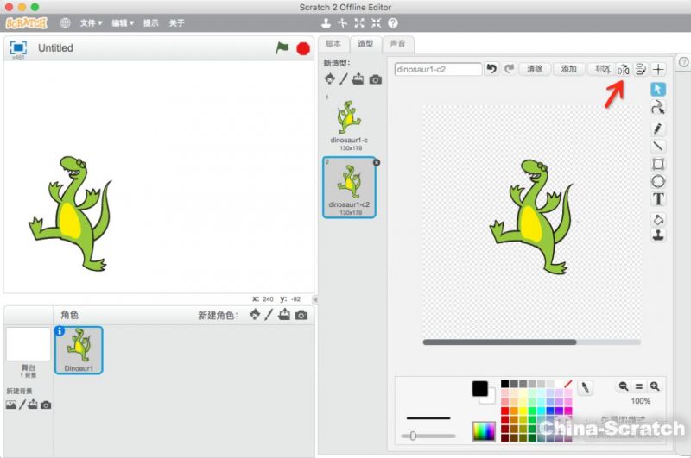
Task: Open the 文件 menu dropdown
Action: pyautogui.click(x=91, y=23)
